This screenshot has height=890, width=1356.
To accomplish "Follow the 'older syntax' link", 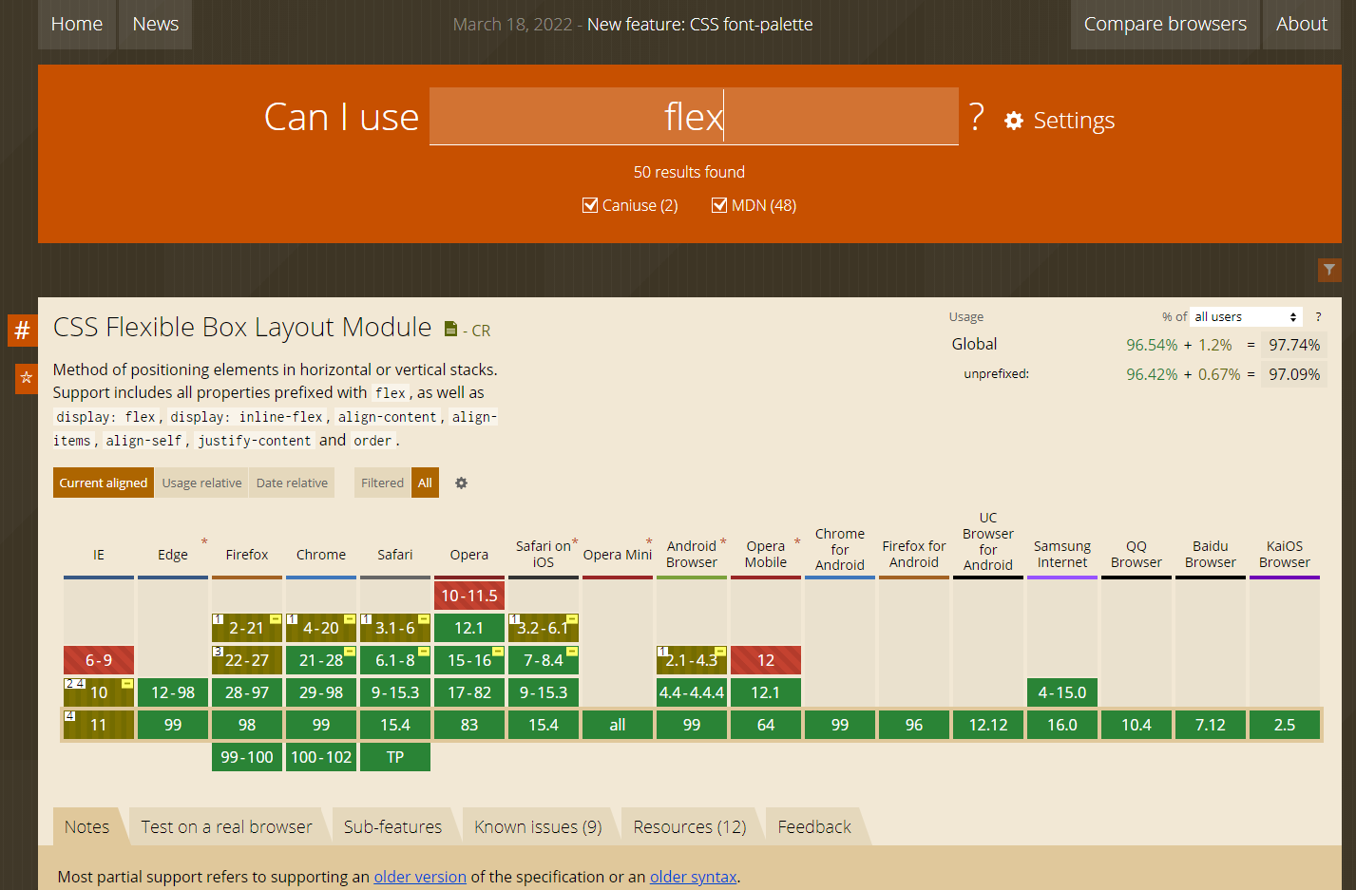I will click(x=694, y=877).
